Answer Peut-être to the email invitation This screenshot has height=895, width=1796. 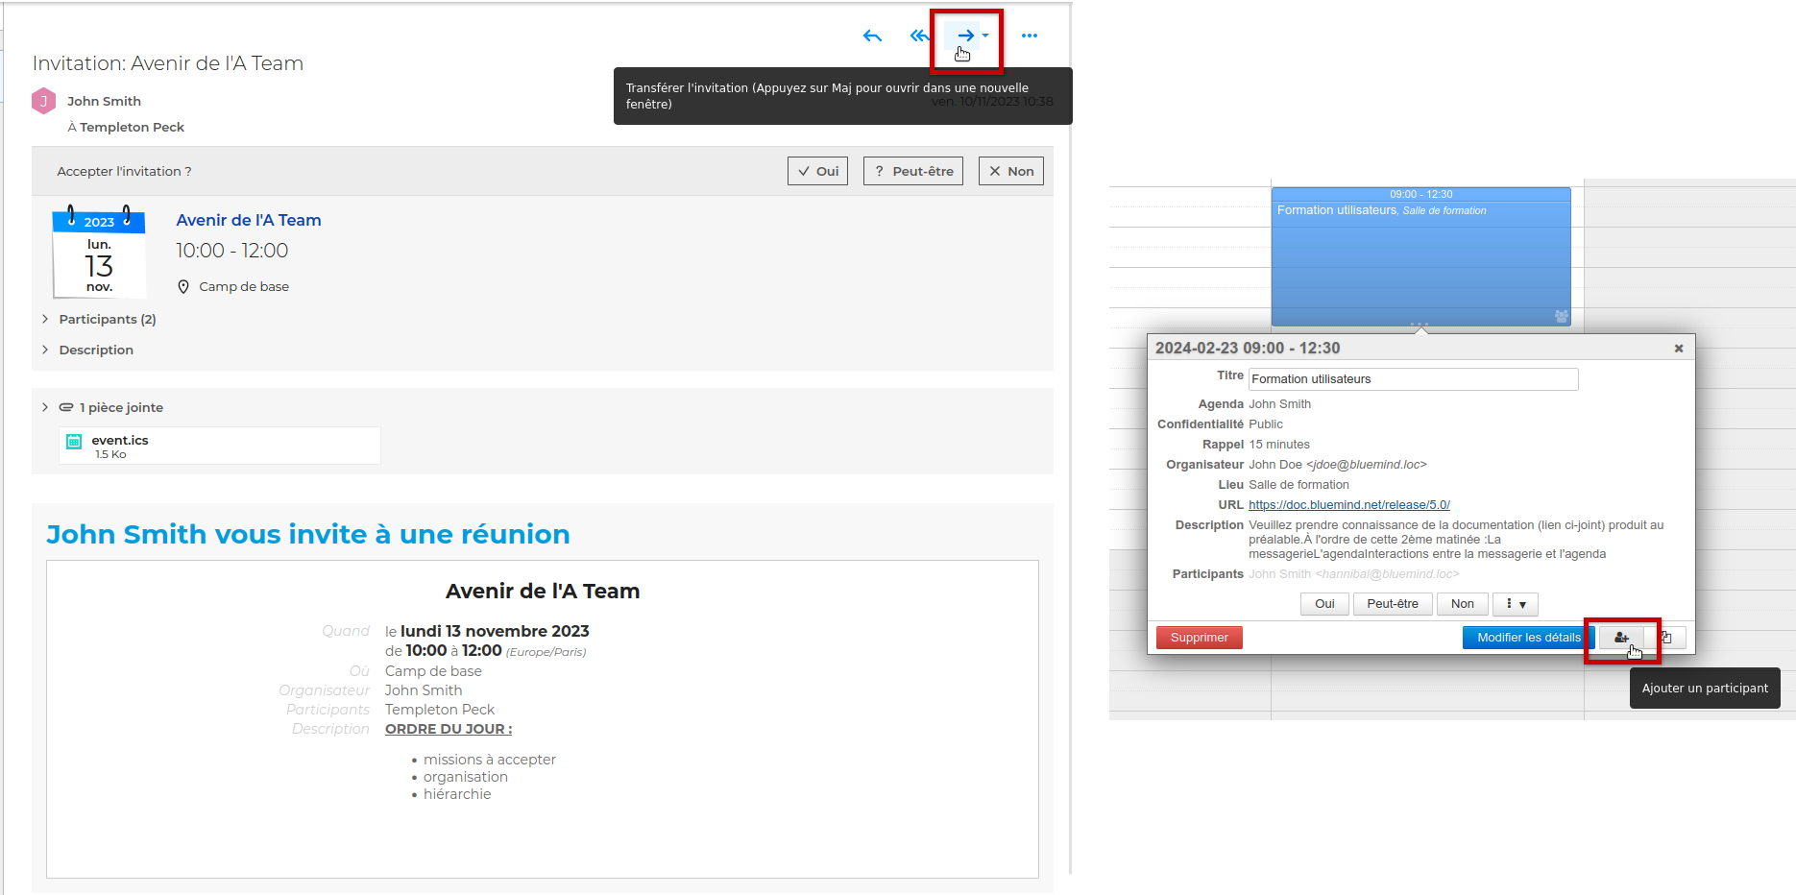912,171
